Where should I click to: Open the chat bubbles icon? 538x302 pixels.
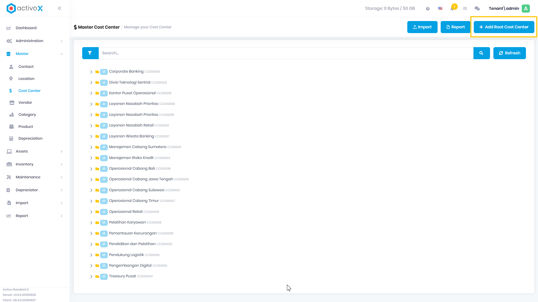(477, 8)
